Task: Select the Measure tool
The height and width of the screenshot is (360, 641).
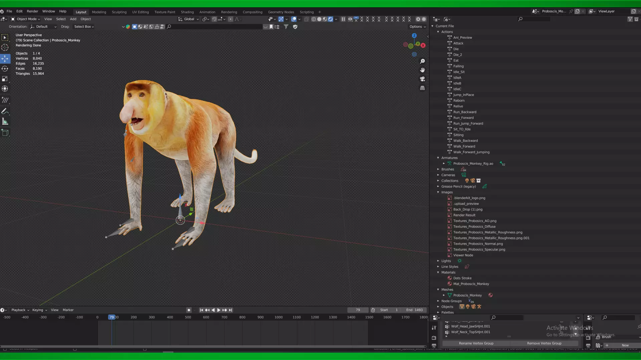Action: [5, 121]
